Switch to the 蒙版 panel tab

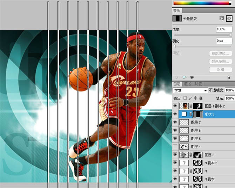pos(177,11)
